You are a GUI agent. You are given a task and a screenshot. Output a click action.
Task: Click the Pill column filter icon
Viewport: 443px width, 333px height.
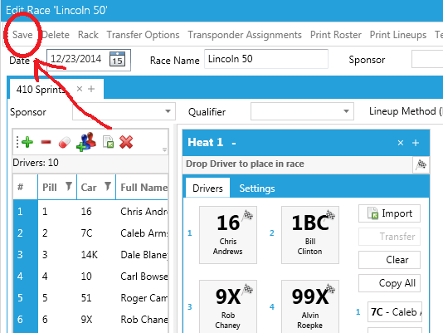click(x=69, y=186)
